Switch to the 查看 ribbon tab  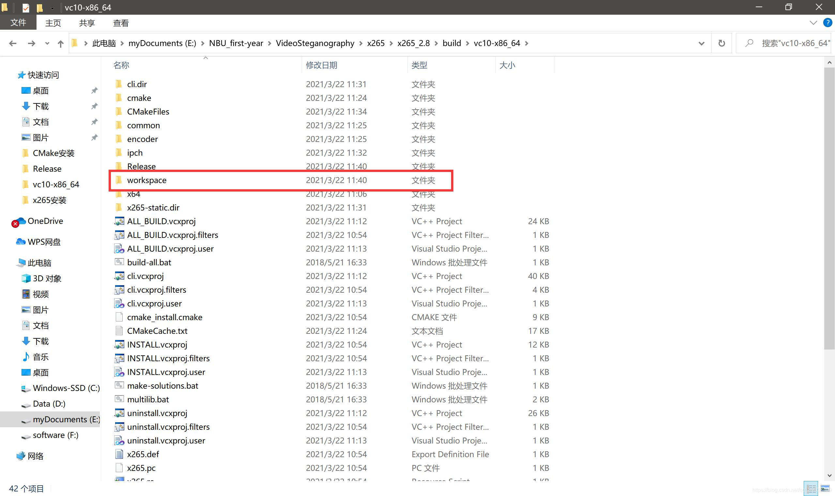pos(121,23)
